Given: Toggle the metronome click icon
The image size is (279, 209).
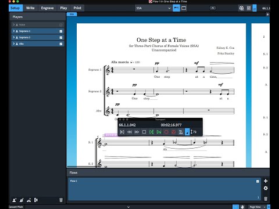Looking at the screenshot, I should (x=181, y=132).
